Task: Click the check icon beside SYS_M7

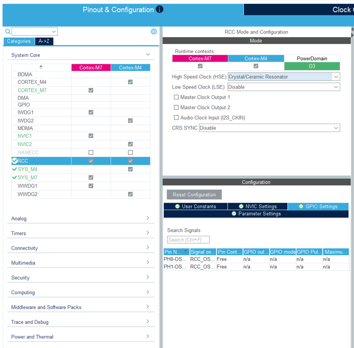Action: pos(14,177)
